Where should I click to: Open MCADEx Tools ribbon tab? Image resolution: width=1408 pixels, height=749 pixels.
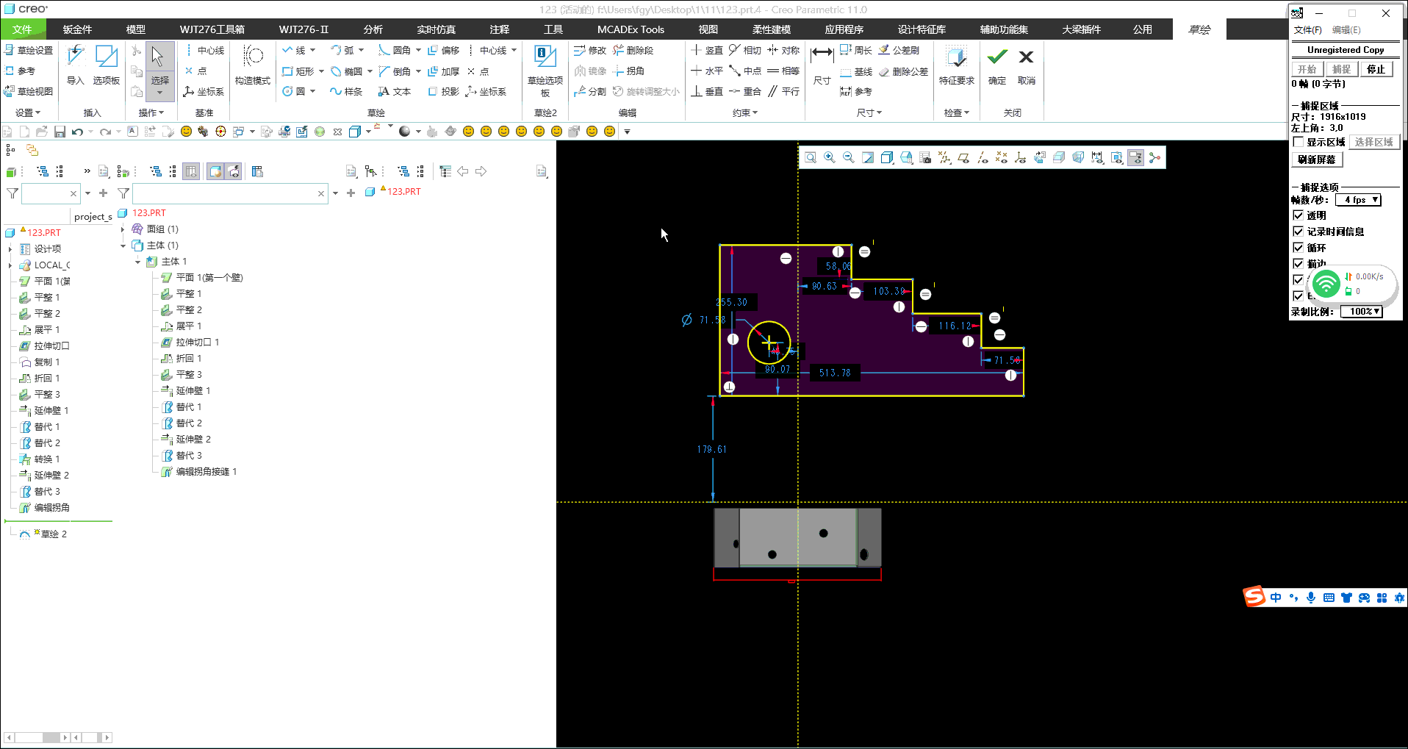click(631, 29)
